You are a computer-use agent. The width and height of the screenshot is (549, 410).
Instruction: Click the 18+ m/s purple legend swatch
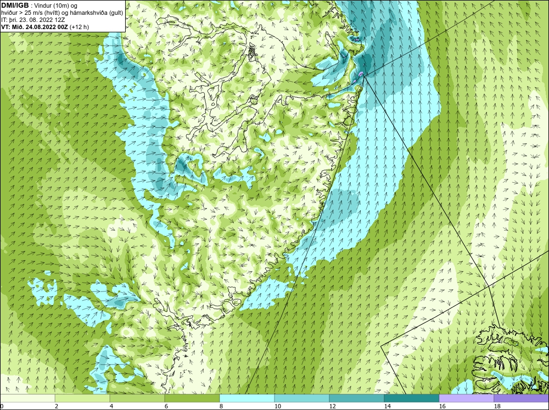pos(521,398)
